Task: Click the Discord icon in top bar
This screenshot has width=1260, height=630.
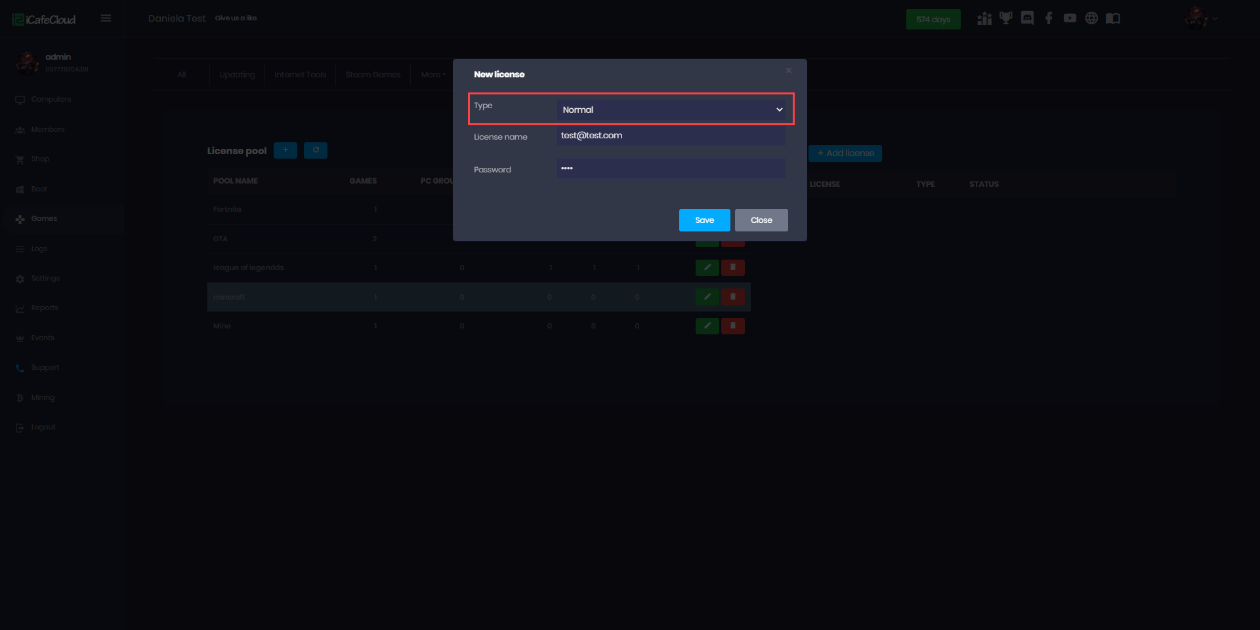Action: pos(1027,18)
